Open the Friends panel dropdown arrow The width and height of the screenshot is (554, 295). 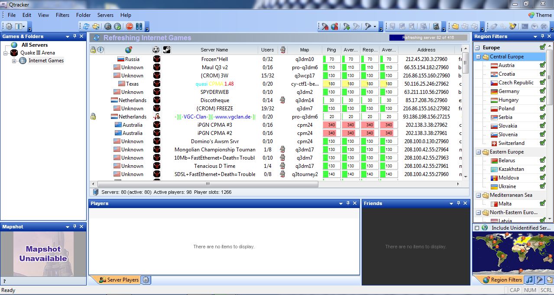tap(451, 203)
